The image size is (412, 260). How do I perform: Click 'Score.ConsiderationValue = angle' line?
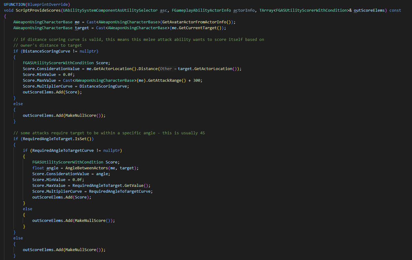[x=71, y=174]
